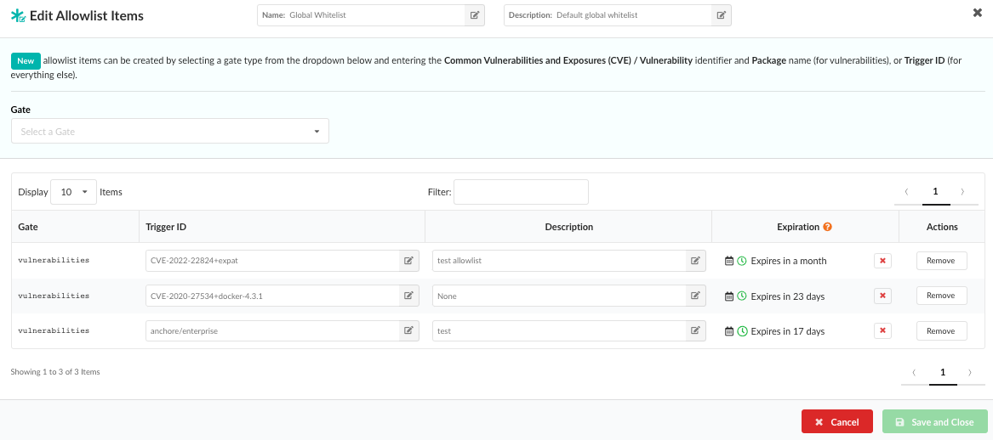The height and width of the screenshot is (440, 993).
Task: Click the Save and Close button
Action: pos(934,422)
